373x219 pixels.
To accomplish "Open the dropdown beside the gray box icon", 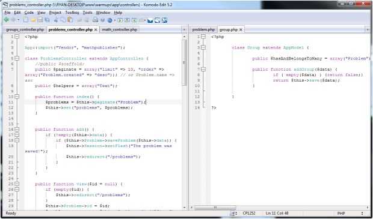I will pyautogui.click(x=145, y=20).
